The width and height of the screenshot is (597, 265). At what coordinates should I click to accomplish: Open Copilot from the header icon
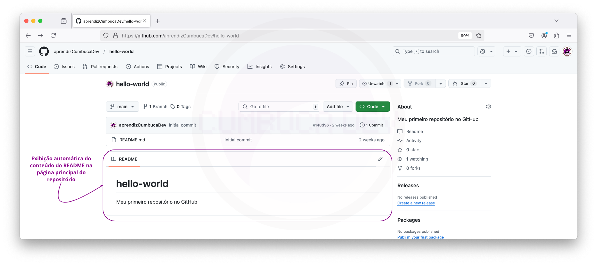(x=483, y=51)
